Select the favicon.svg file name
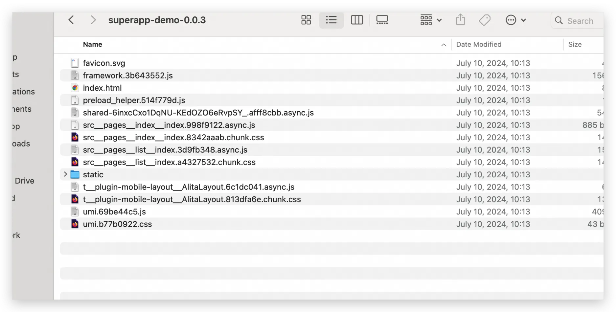The image size is (616, 312). (104, 63)
